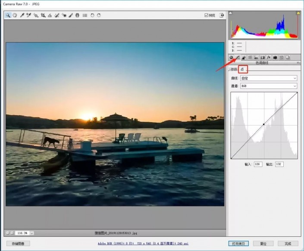Select the top-right endpoint of the curve
304x251 pixels.
point(297,93)
